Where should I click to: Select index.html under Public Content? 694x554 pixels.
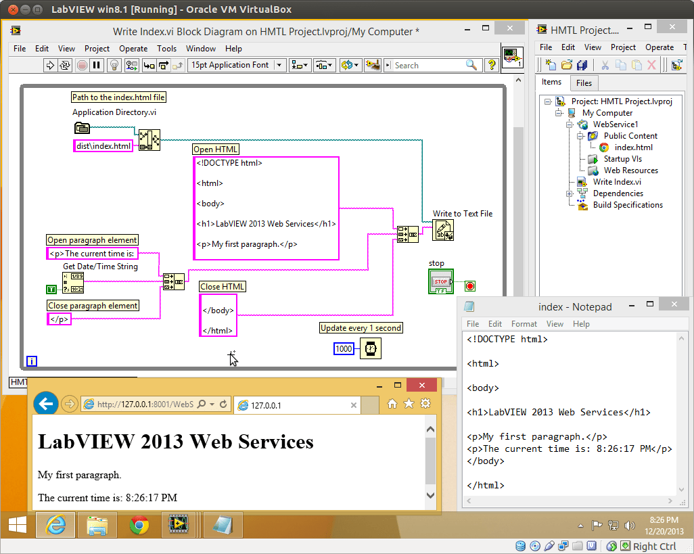pyautogui.click(x=632, y=147)
